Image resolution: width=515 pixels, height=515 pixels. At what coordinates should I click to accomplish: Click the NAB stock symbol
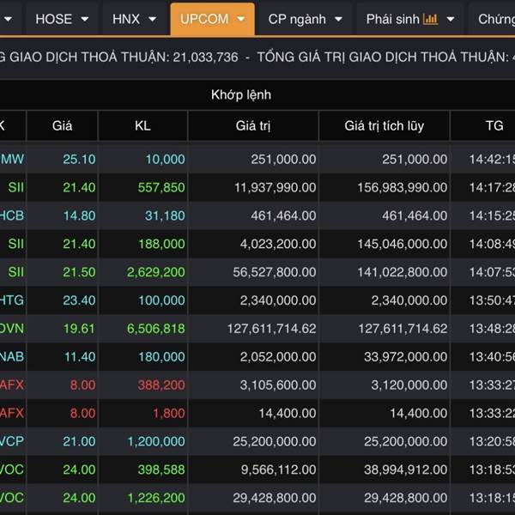pyautogui.click(x=12, y=356)
